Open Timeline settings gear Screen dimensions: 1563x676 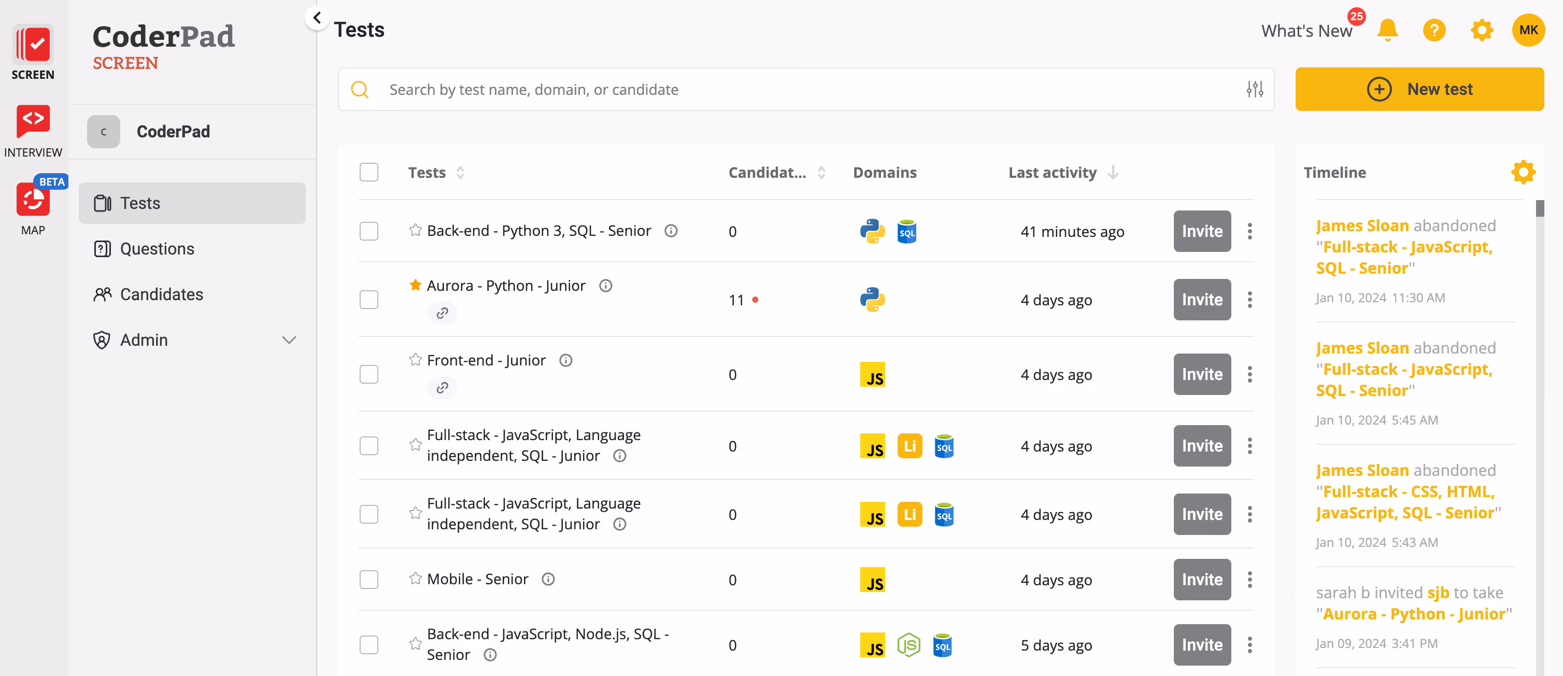[x=1523, y=172]
